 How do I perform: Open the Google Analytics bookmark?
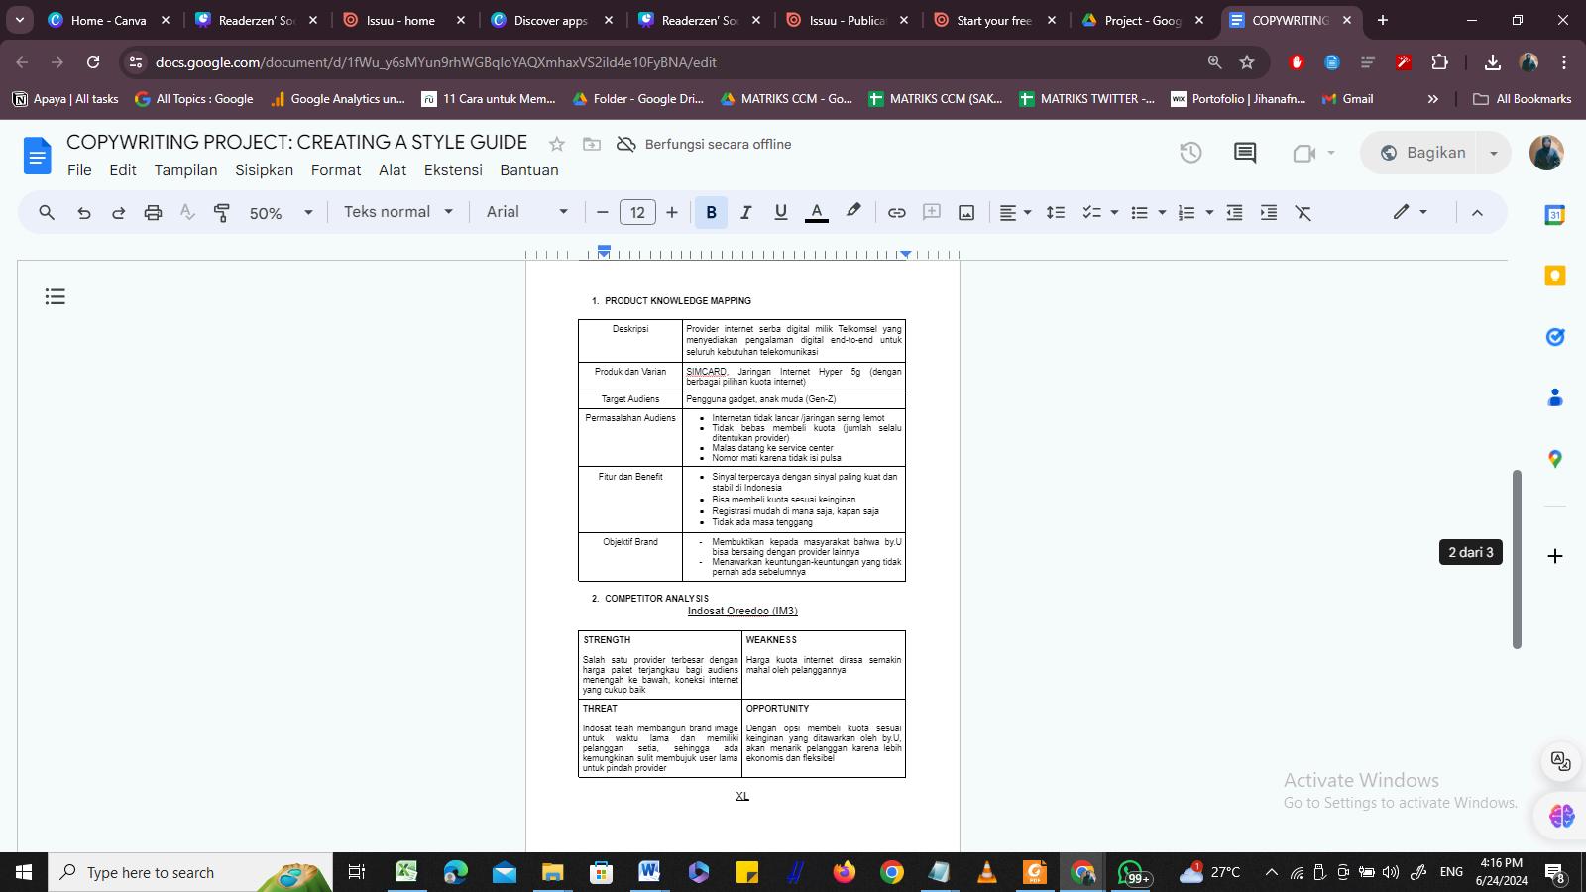click(x=338, y=99)
